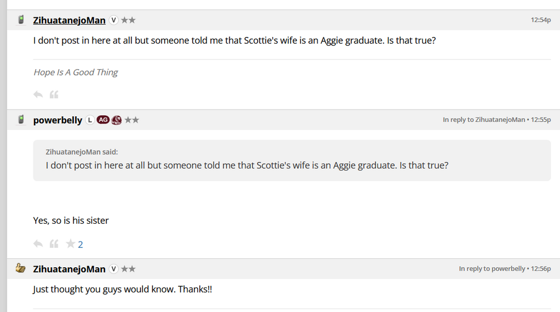Click "In reply to powerbelly" link
This screenshot has width=560, height=312.
[492, 269]
